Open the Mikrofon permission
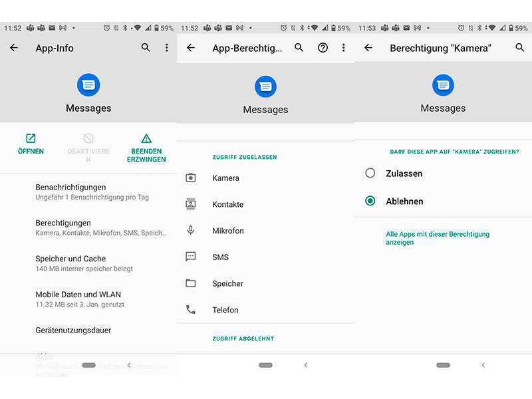532x399 pixels. 265,231
